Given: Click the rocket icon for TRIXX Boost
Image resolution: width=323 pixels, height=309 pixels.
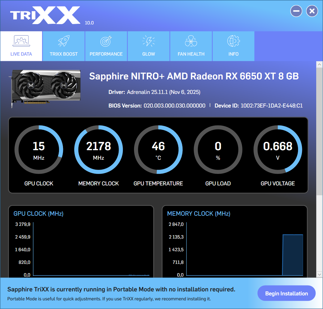Looking at the screenshot, I should [64, 41].
